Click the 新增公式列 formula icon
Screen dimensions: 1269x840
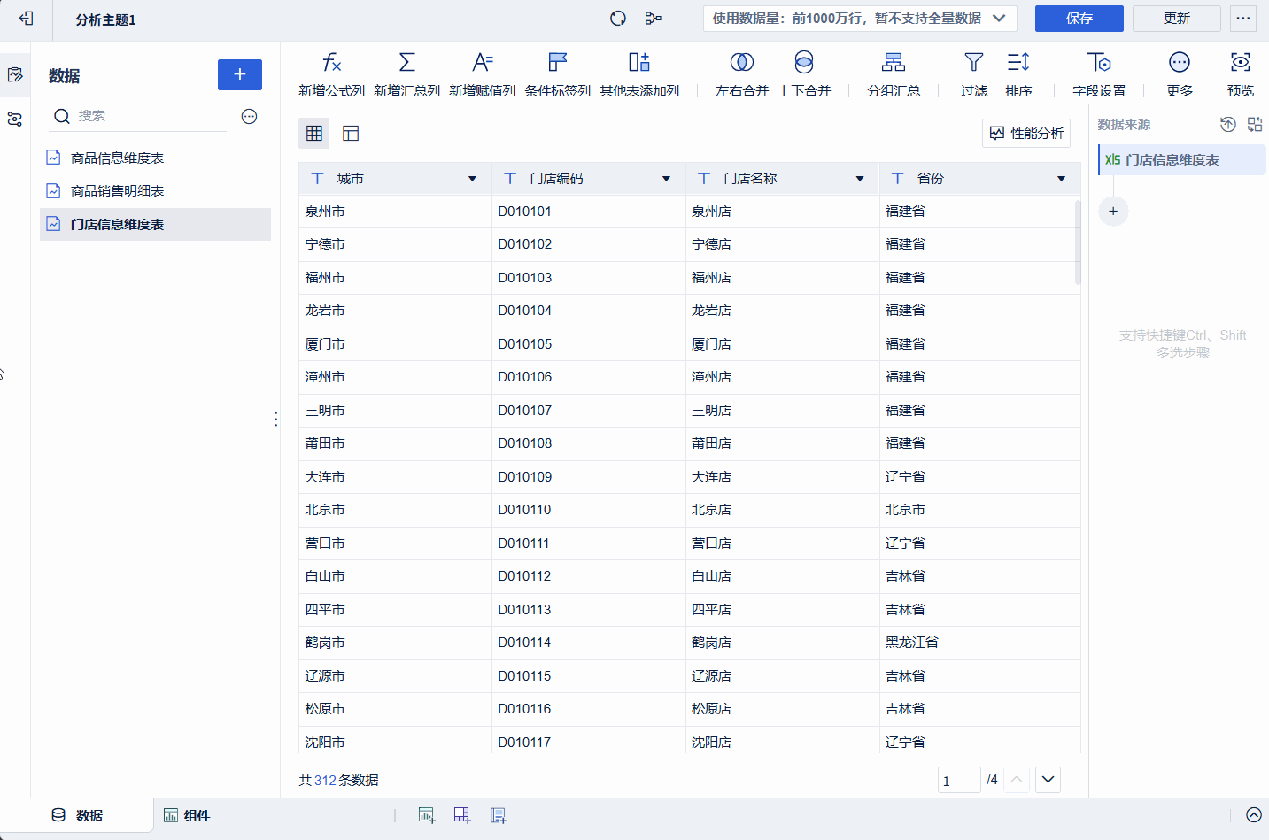[x=331, y=63]
